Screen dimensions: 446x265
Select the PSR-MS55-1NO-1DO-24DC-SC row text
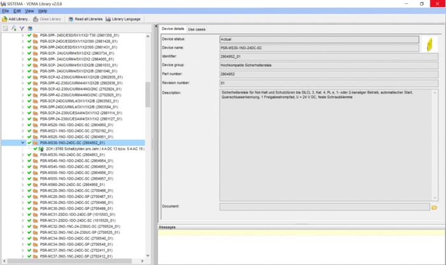(x=76, y=178)
